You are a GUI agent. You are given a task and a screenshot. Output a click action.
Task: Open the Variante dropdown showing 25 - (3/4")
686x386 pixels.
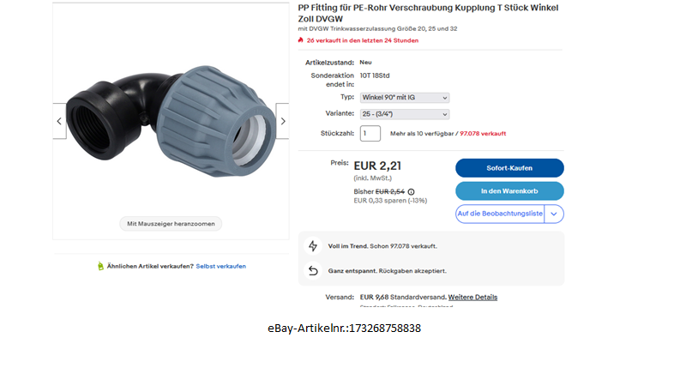click(x=405, y=114)
